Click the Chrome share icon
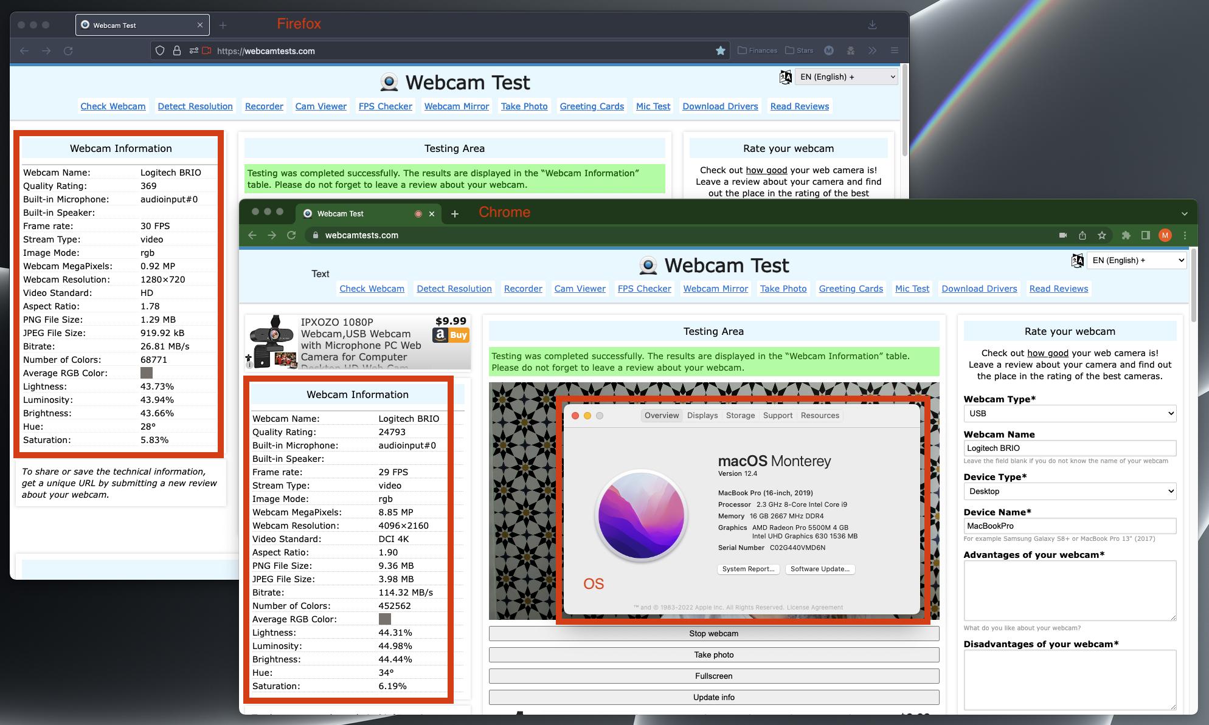 pyautogui.click(x=1083, y=235)
